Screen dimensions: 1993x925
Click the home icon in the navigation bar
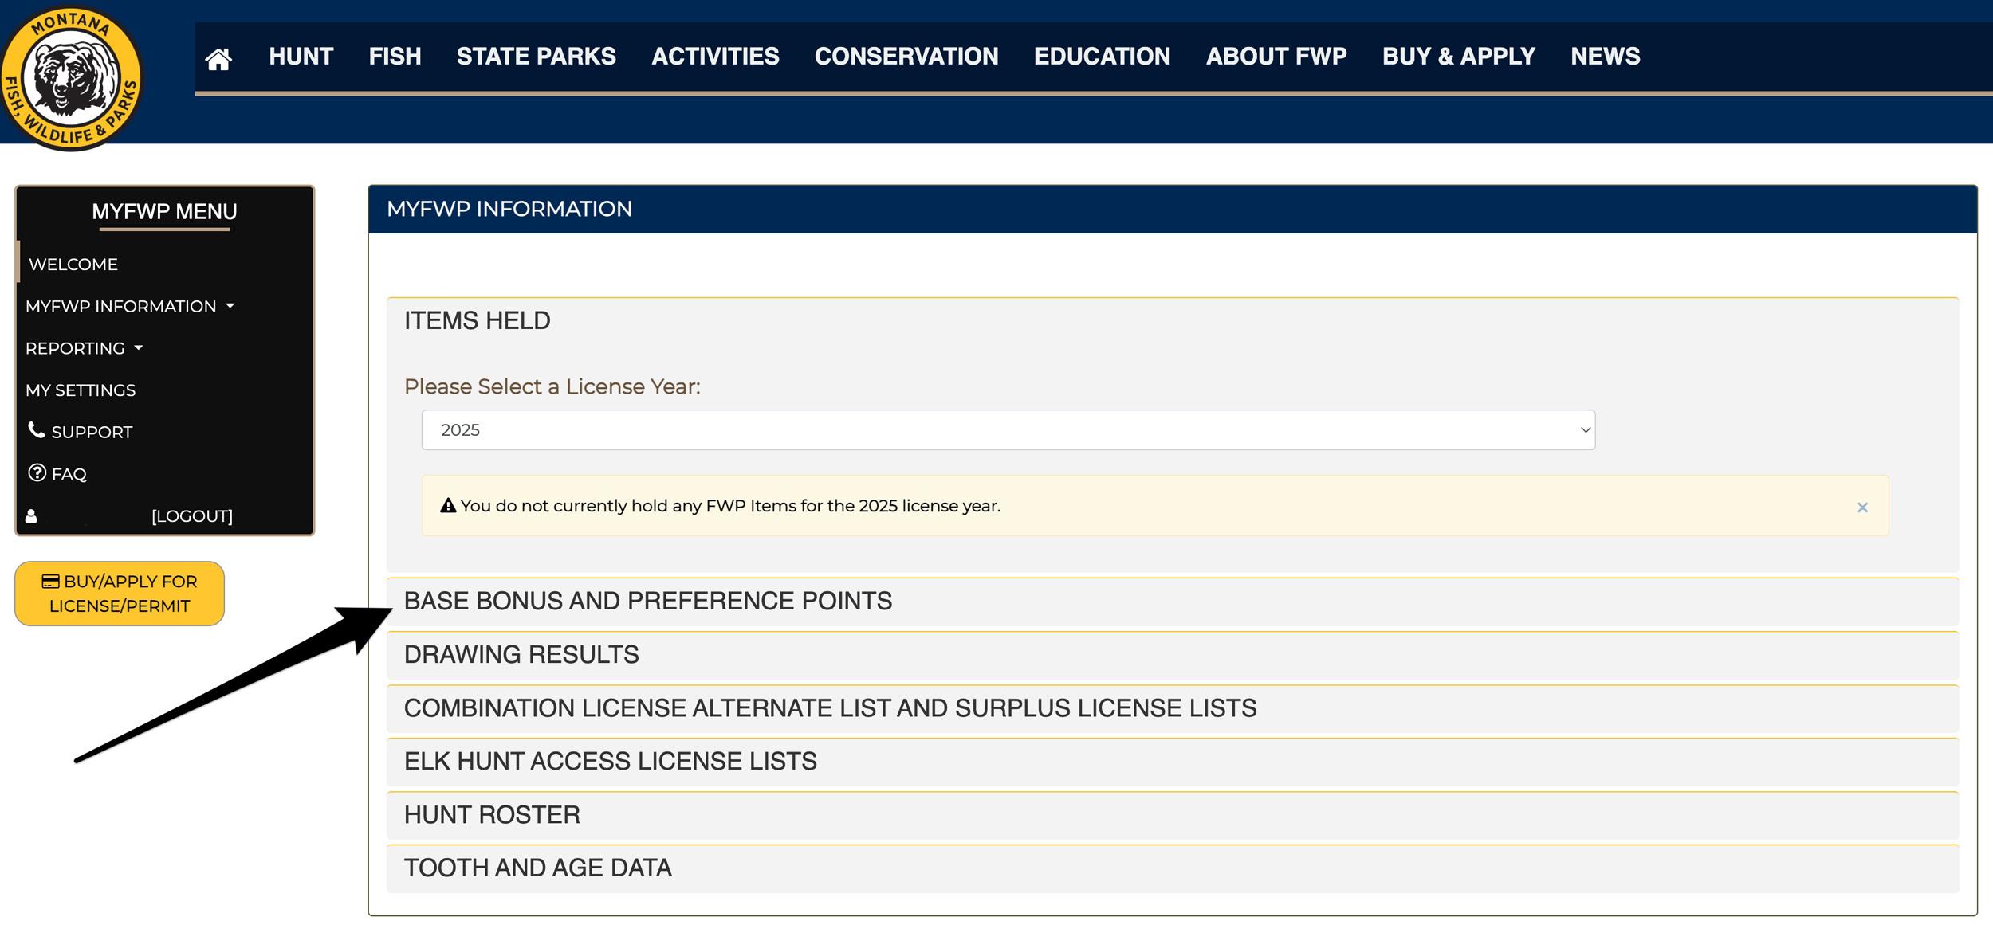pos(218,56)
